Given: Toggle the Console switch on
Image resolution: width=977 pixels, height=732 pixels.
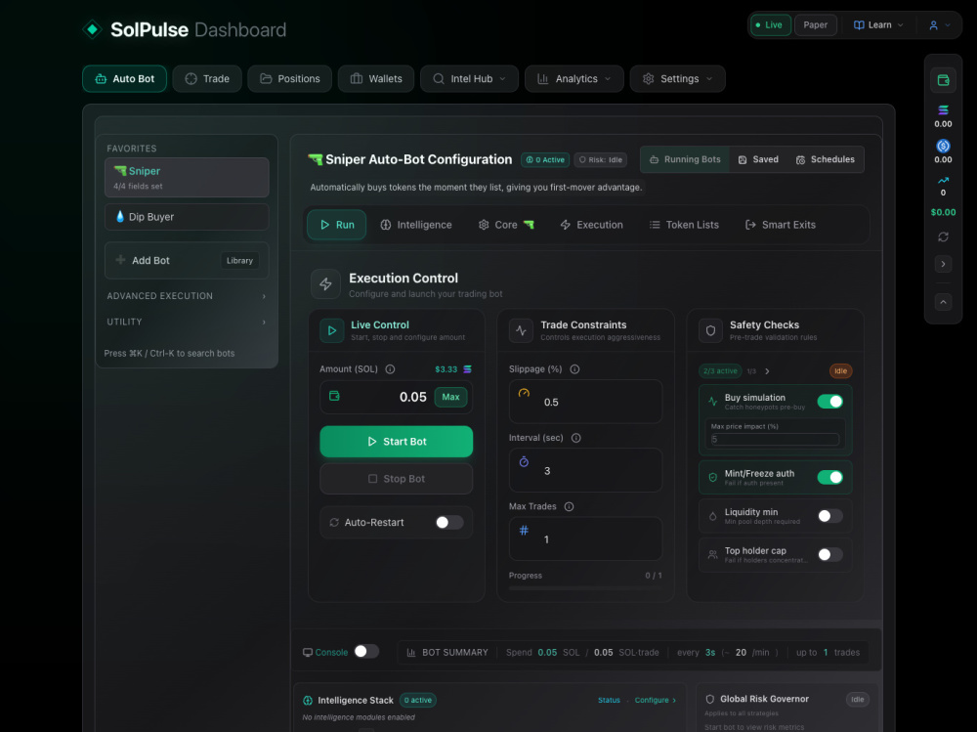Looking at the screenshot, I should coord(366,652).
